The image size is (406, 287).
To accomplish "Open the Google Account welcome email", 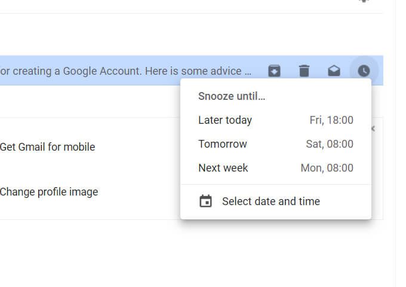I will click(x=125, y=71).
